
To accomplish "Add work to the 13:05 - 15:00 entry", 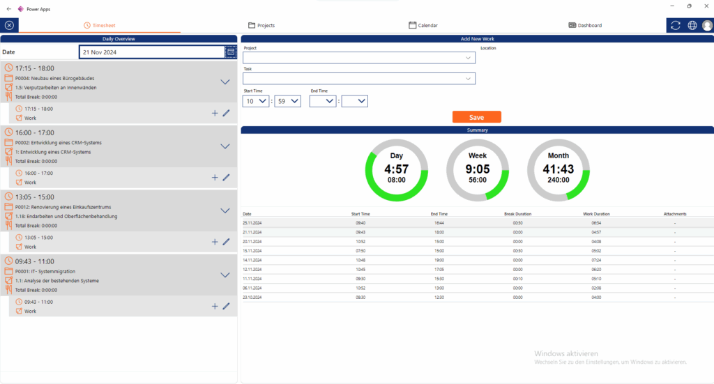I will click(x=215, y=242).
